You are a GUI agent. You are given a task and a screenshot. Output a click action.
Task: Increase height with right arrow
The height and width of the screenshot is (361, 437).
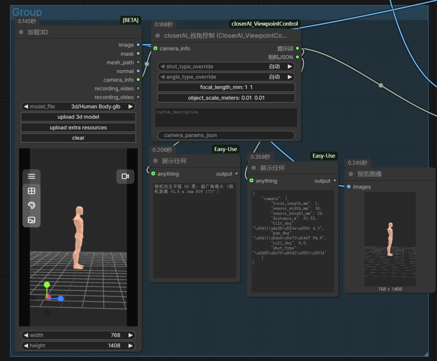[x=130, y=346]
